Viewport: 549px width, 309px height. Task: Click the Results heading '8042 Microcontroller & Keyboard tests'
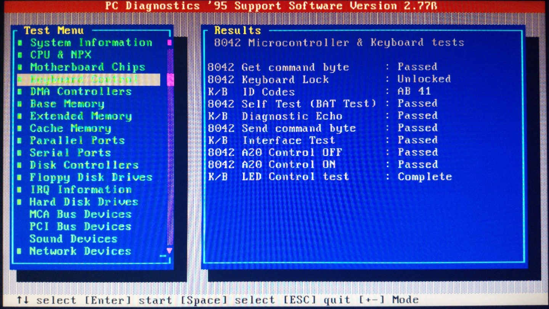coord(339,42)
